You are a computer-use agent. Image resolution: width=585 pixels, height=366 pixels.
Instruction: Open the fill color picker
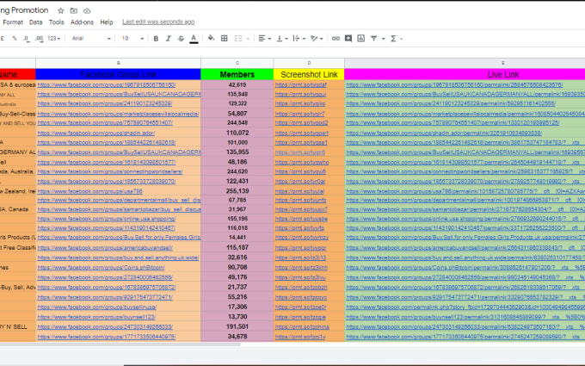pyautogui.click(x=211, y=38)
